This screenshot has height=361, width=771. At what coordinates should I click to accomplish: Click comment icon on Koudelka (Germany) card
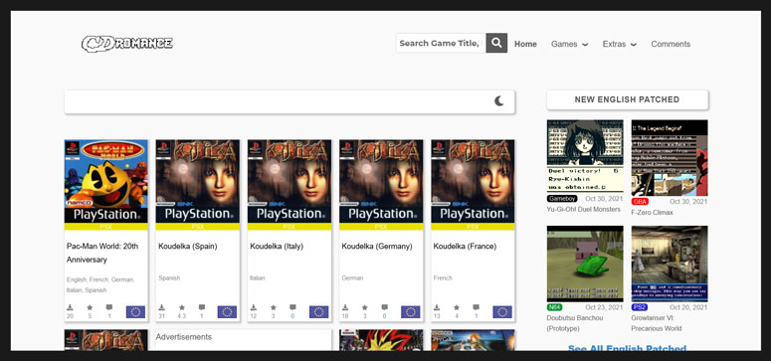pos(385,307)
